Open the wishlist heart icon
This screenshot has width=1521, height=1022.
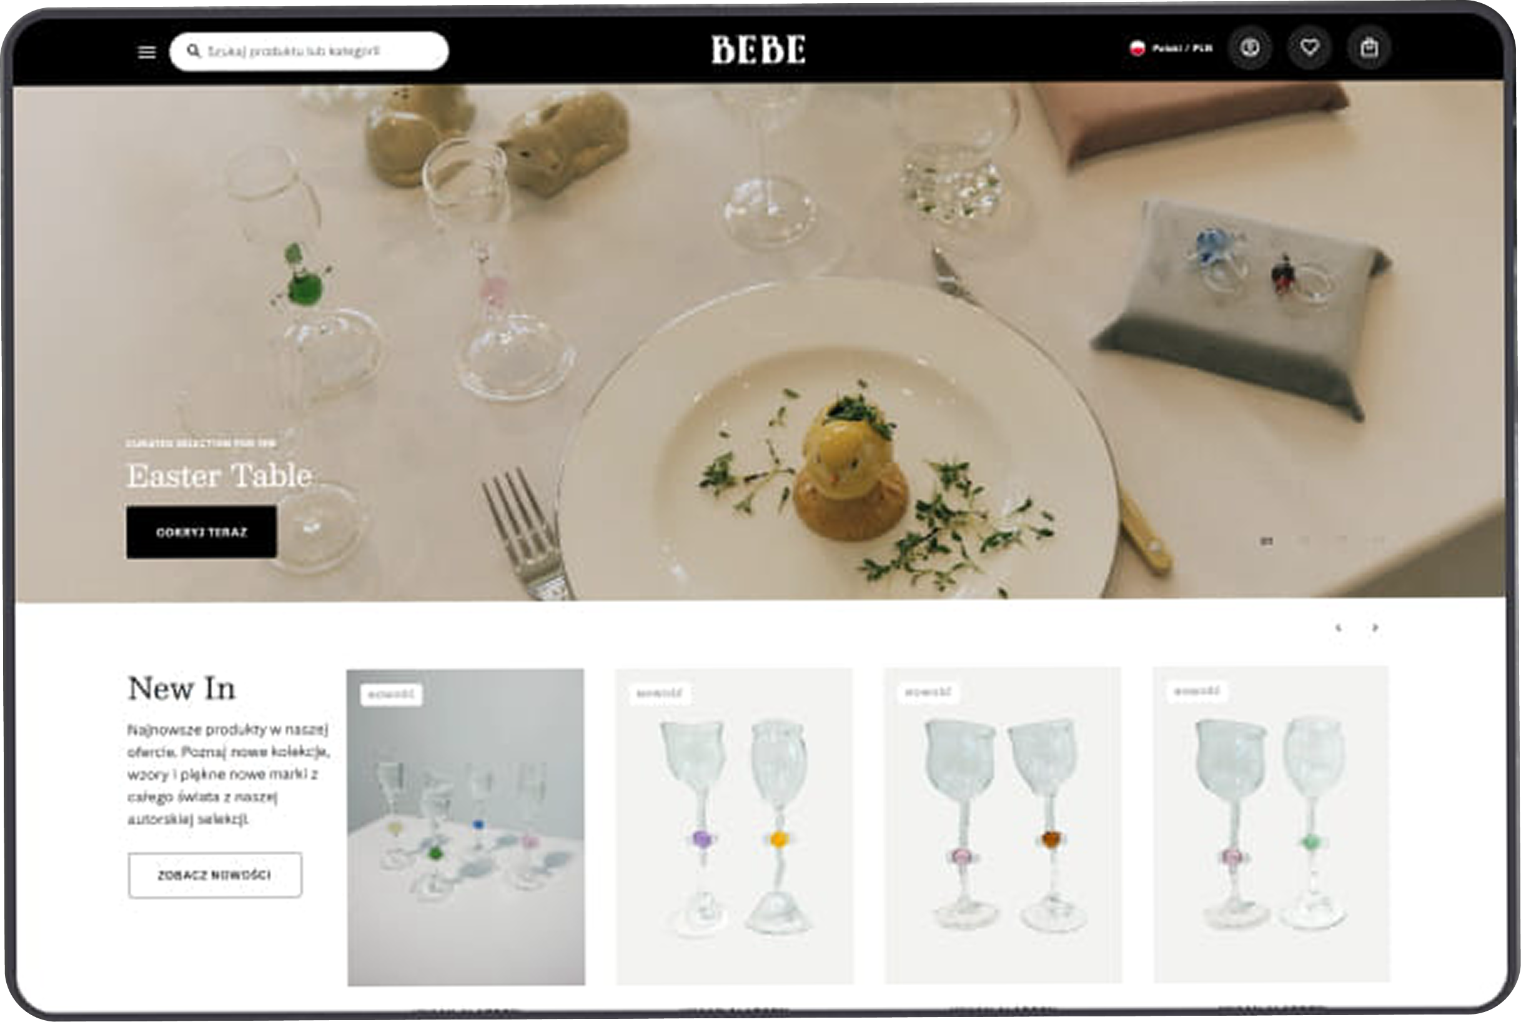tap(1309, 47)
